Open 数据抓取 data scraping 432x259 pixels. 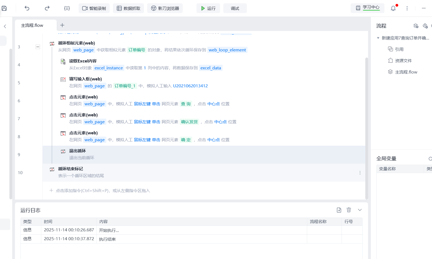pos(128,8)
